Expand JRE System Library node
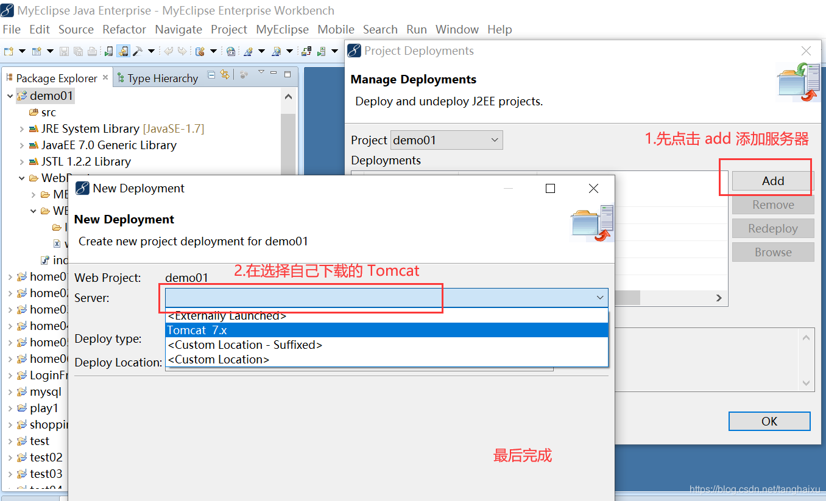Image resolution: width=826 pixels, height=501 pixels. point(22,129)
